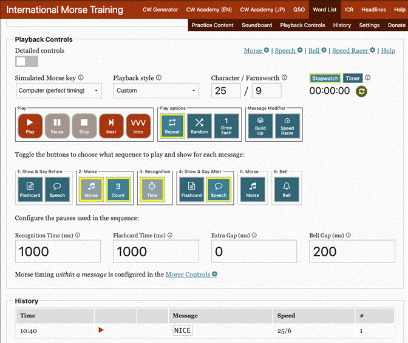Select the Stopwatch mode button
Viewport: 408px width, 343px height.
(325, 78)
